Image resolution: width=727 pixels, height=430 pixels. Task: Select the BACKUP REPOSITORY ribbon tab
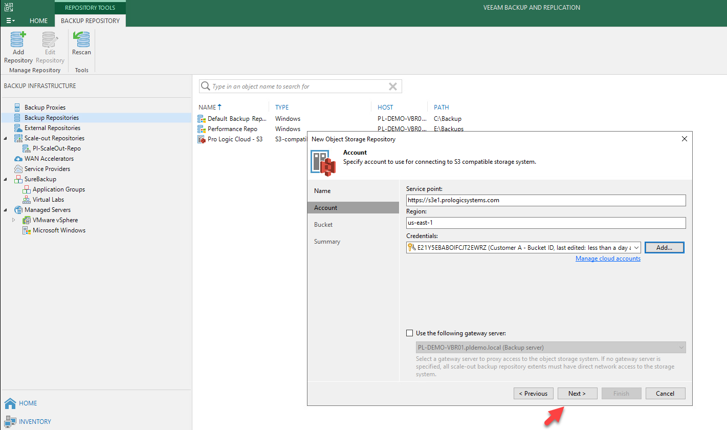pyautogui.click(x=90, y=21)
